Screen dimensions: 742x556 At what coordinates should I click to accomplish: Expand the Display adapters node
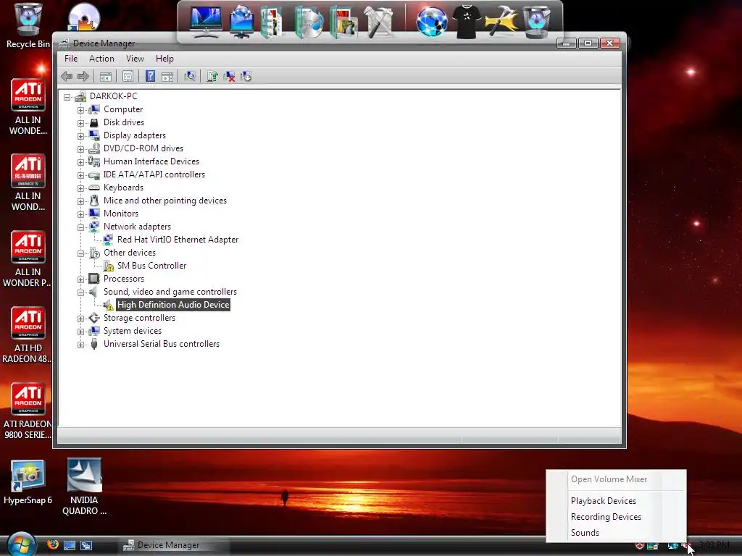pyautogui.click(x=81, y=136)
